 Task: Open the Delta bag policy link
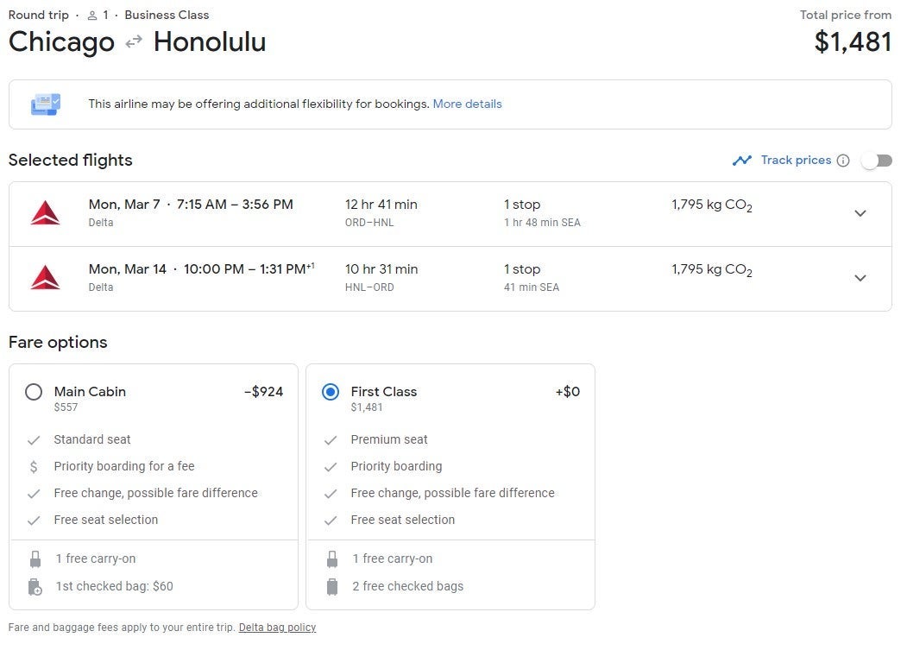pos(277,628)
